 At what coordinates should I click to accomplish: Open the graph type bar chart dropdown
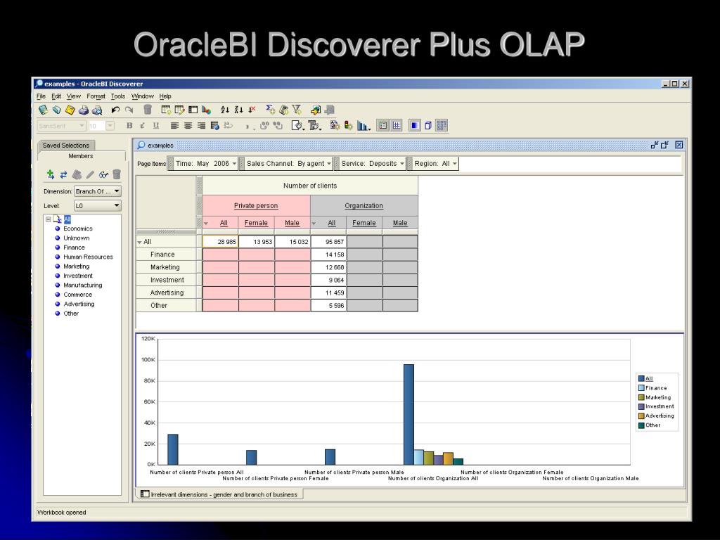tap(364, 125)
